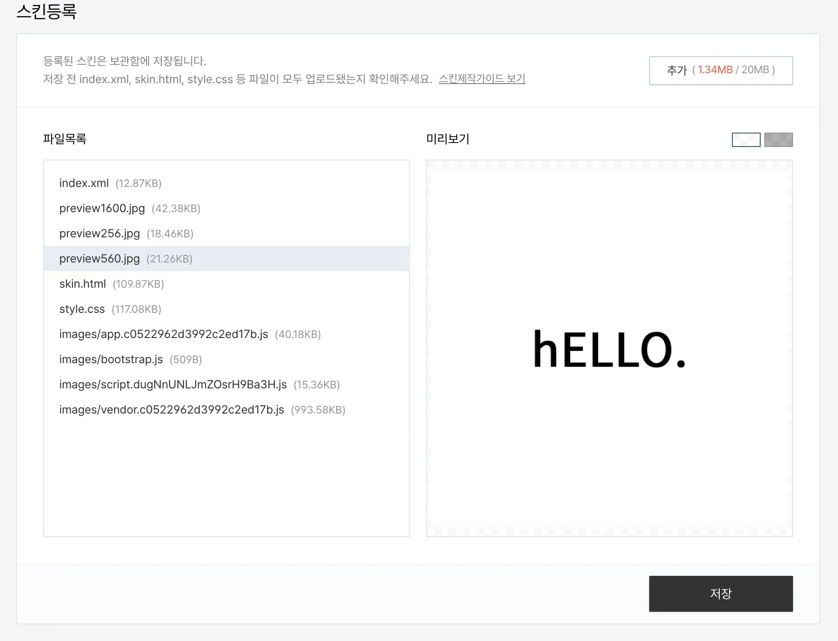Select index.xml in the file list
The width and height of the screenshot is (838, 641).
[84, 183]
